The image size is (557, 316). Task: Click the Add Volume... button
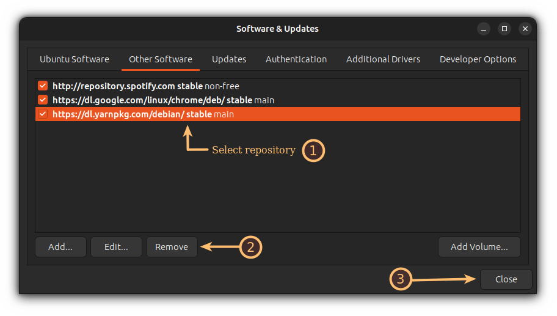pos(479,247)
